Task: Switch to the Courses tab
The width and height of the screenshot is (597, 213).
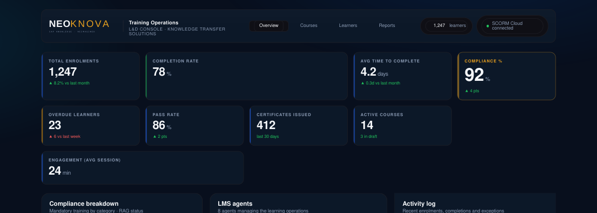Action: pyautogui.click(x=309, y=25)
